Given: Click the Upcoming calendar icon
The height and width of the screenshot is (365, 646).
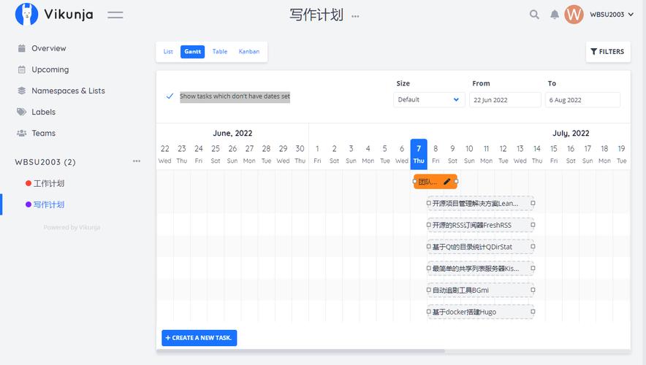Looking at the screenshot, I should pos(22,69).
